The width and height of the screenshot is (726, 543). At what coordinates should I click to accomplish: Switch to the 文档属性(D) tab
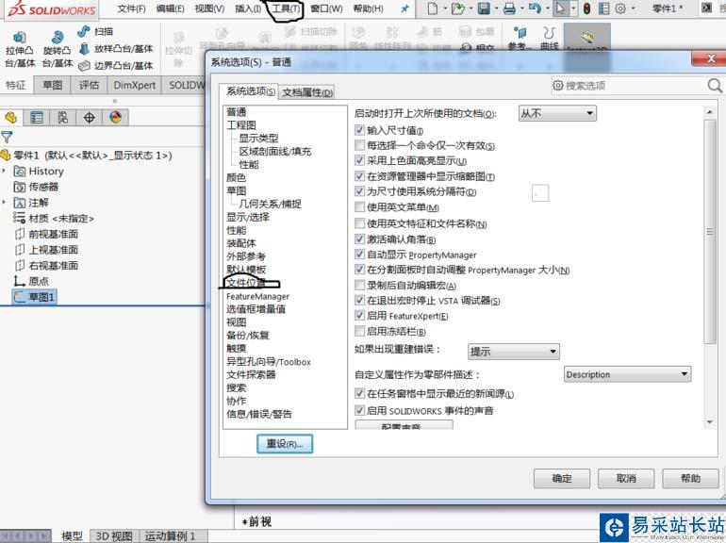307,92
